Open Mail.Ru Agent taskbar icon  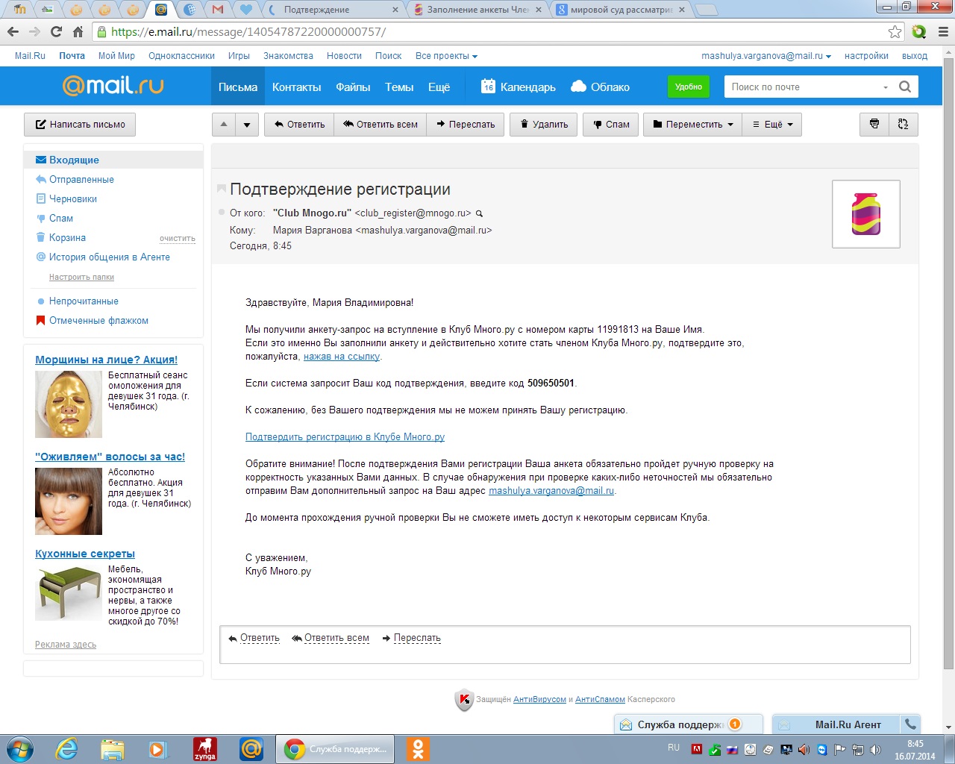[251, 749]
